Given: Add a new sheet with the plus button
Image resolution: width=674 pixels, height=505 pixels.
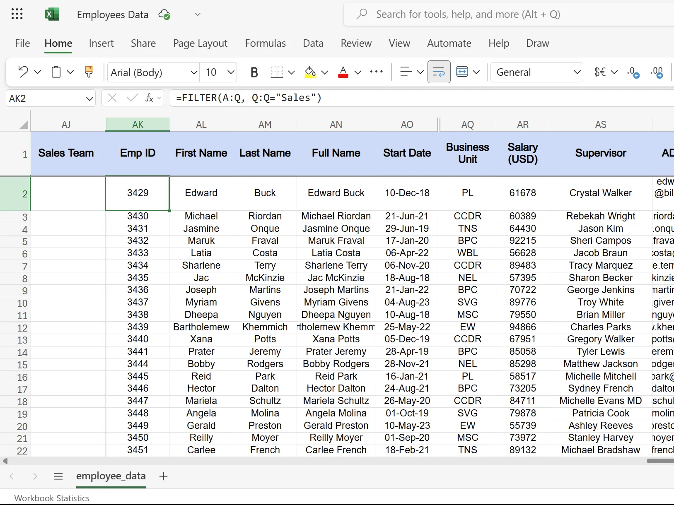Looking at the screenshot, I should 163,476.
